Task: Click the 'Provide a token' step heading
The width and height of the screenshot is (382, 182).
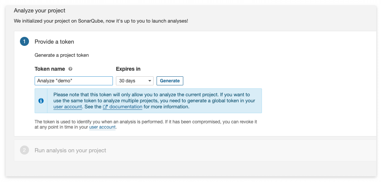Action: click(x=54, y=42)
